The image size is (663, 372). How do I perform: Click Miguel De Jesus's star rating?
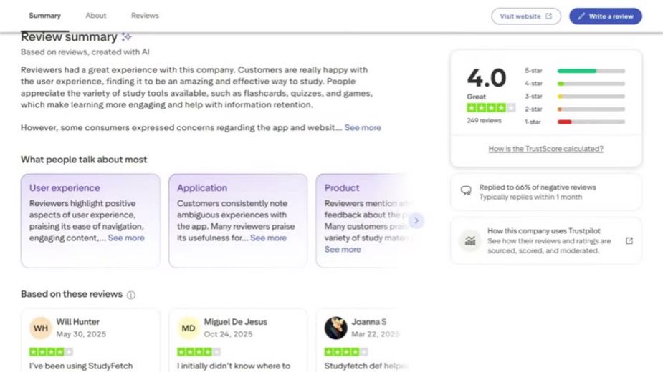(199, 352)
